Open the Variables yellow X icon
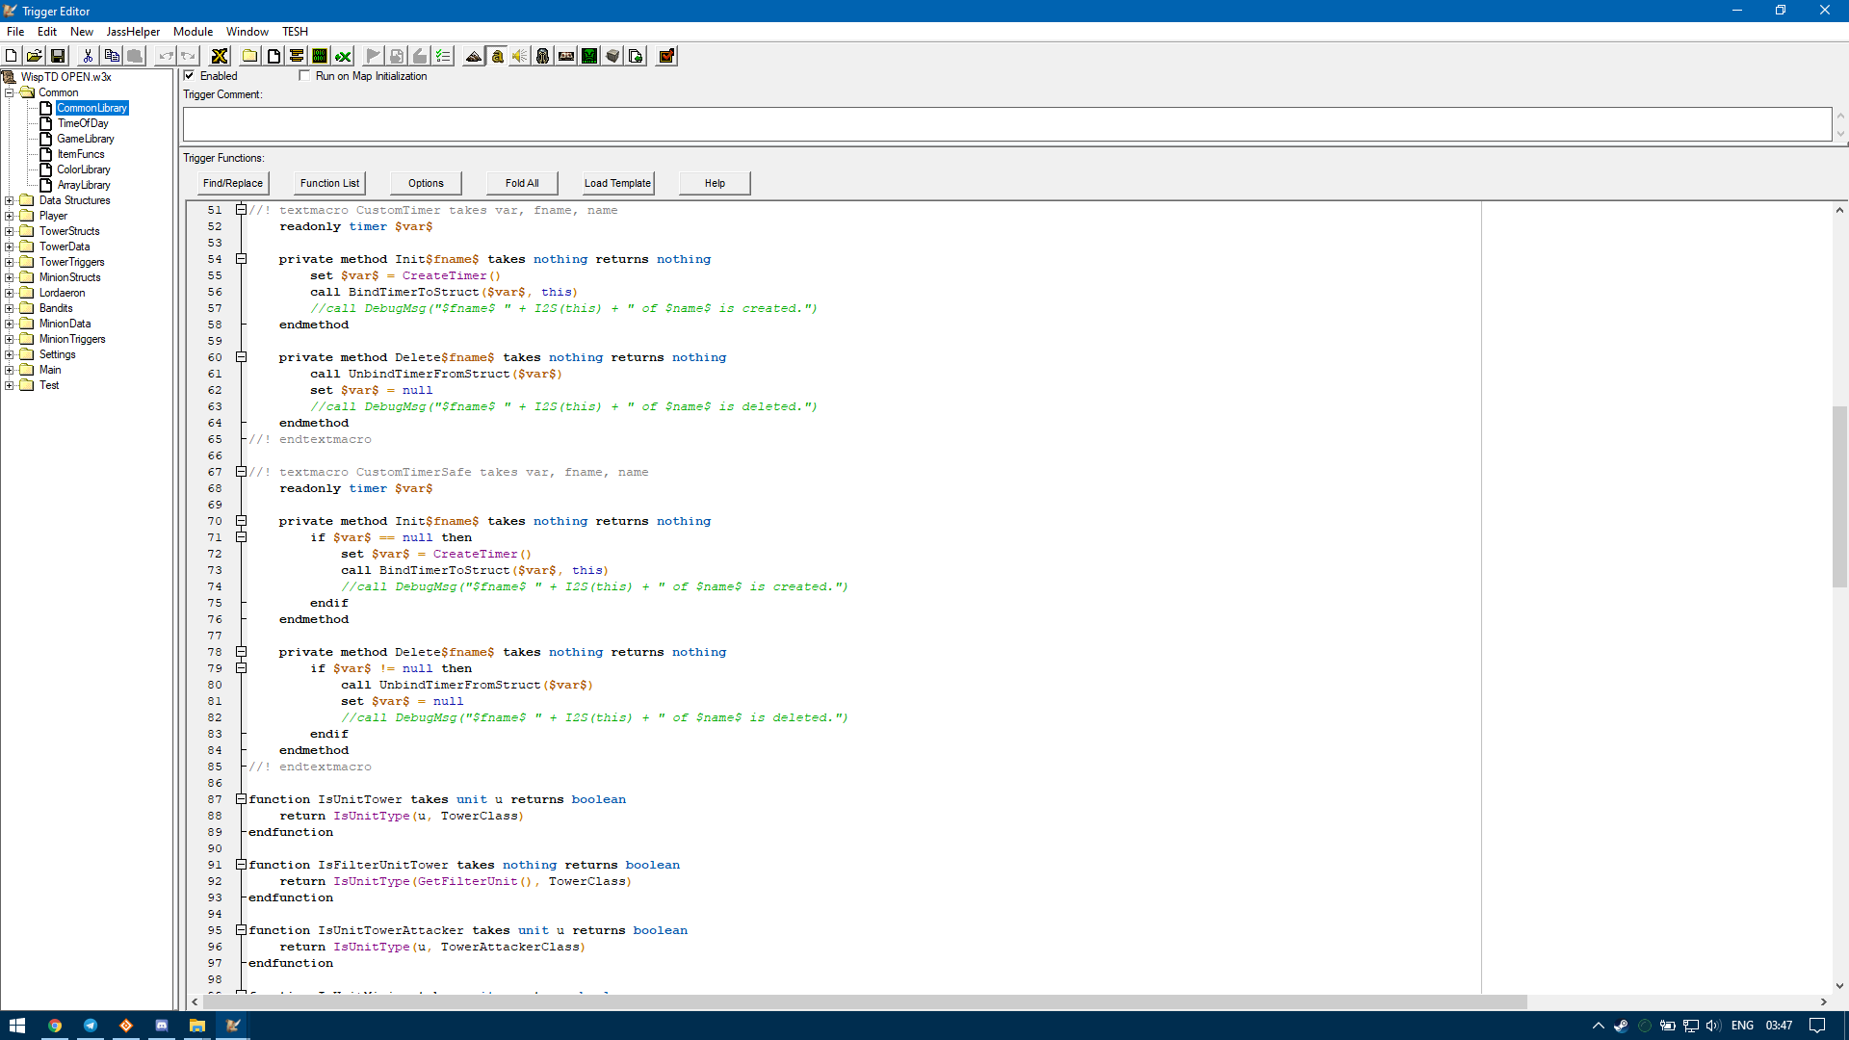The width and height of the screenshot is (1849, 1040). pos(220,56)
